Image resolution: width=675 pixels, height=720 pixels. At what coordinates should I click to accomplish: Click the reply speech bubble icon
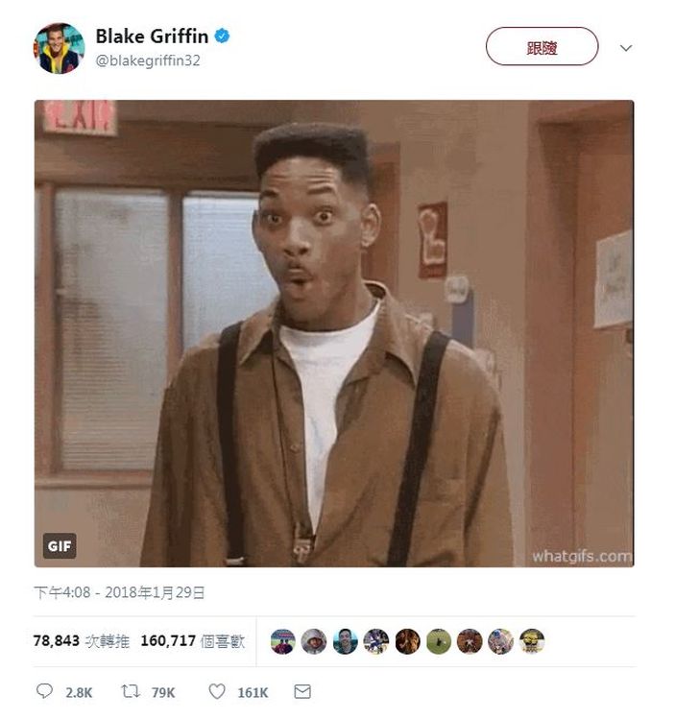[x=44, y=691]
